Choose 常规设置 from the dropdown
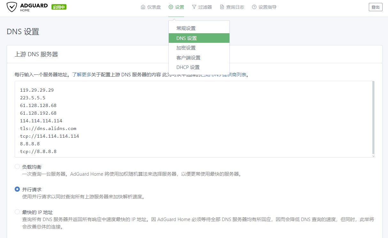This screenshot has height=238, width=388. (x=199, y=28)
